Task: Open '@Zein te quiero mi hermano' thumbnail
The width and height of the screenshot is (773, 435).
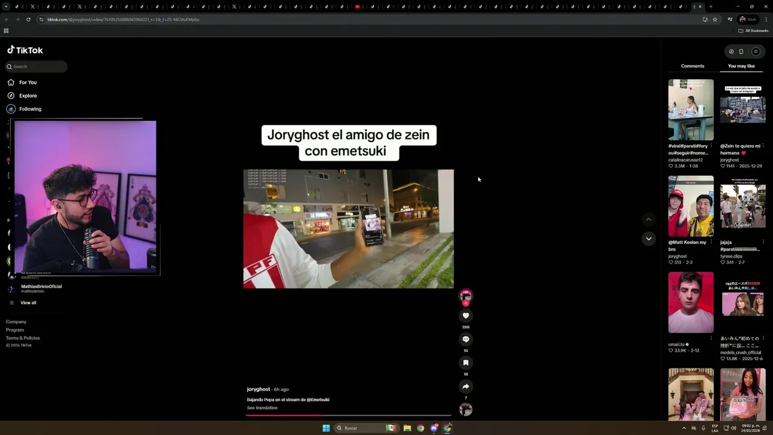Action: point(743,110)
